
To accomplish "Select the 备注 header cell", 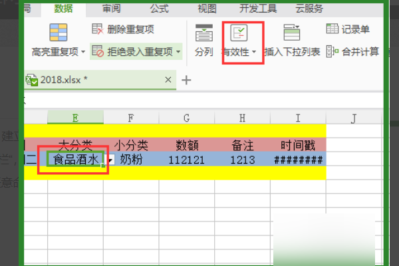I will (x=242, y=145).
